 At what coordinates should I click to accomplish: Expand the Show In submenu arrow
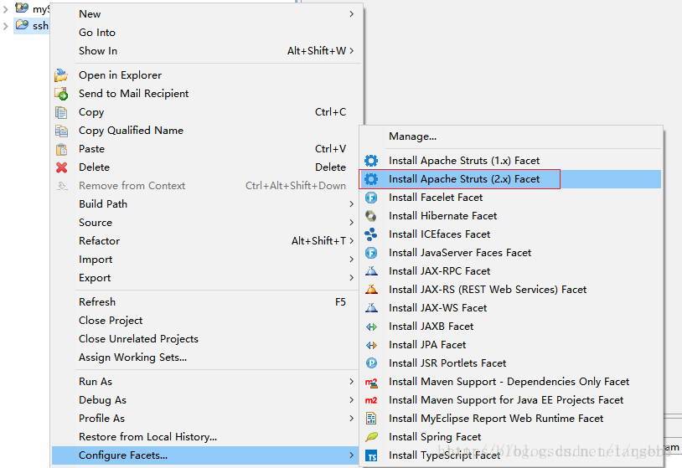pos(351,51)
